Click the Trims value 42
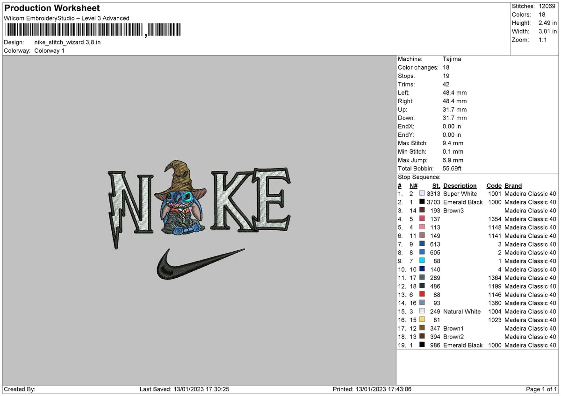This screenshot has height=396, width=561. coord(446,84)
